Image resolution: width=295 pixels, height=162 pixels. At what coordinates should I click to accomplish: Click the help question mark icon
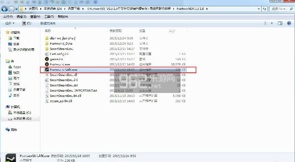(289, 23)
